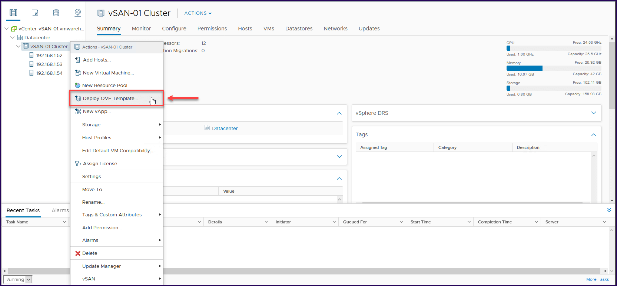The image size is (617, 286).
Task: Open Storage inventory view icon
Action: (56, 13)
